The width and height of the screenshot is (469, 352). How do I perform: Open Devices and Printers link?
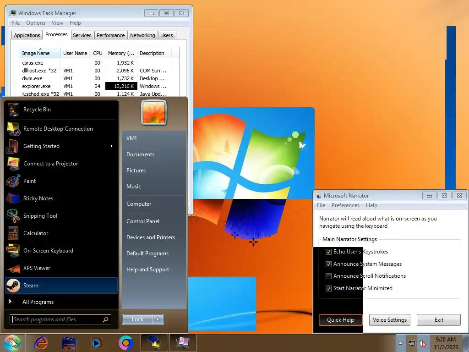(150, 237)
